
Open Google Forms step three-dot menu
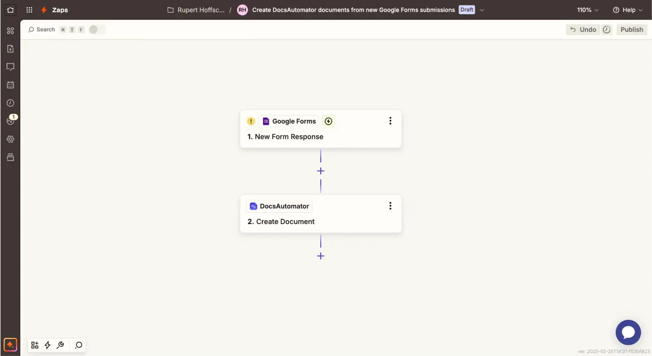click(x=390, y=121)
